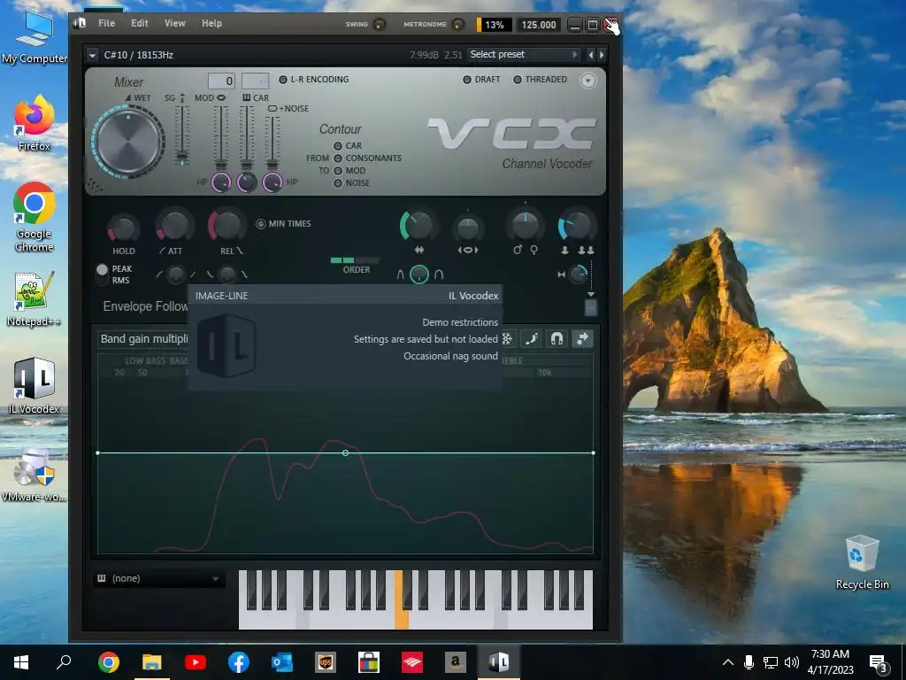
Task: Click the release curve tension knob
Action: click(227, 274)
